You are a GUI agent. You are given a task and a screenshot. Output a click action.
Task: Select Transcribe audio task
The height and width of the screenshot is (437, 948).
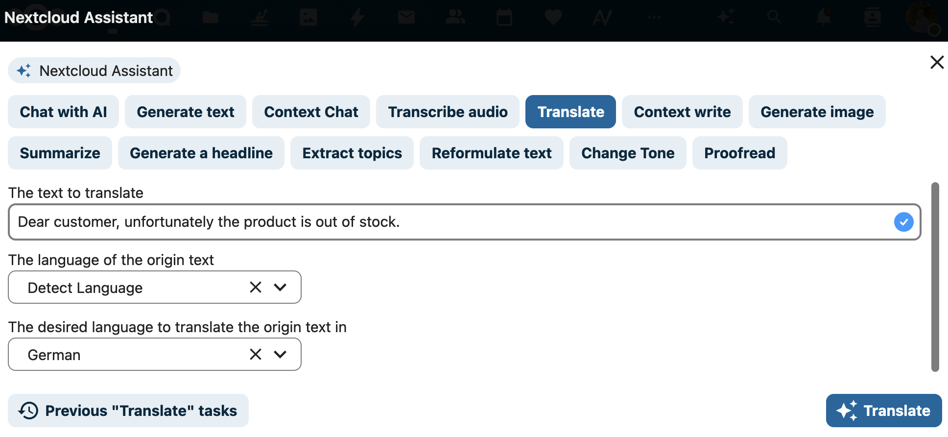pos(448,112)
